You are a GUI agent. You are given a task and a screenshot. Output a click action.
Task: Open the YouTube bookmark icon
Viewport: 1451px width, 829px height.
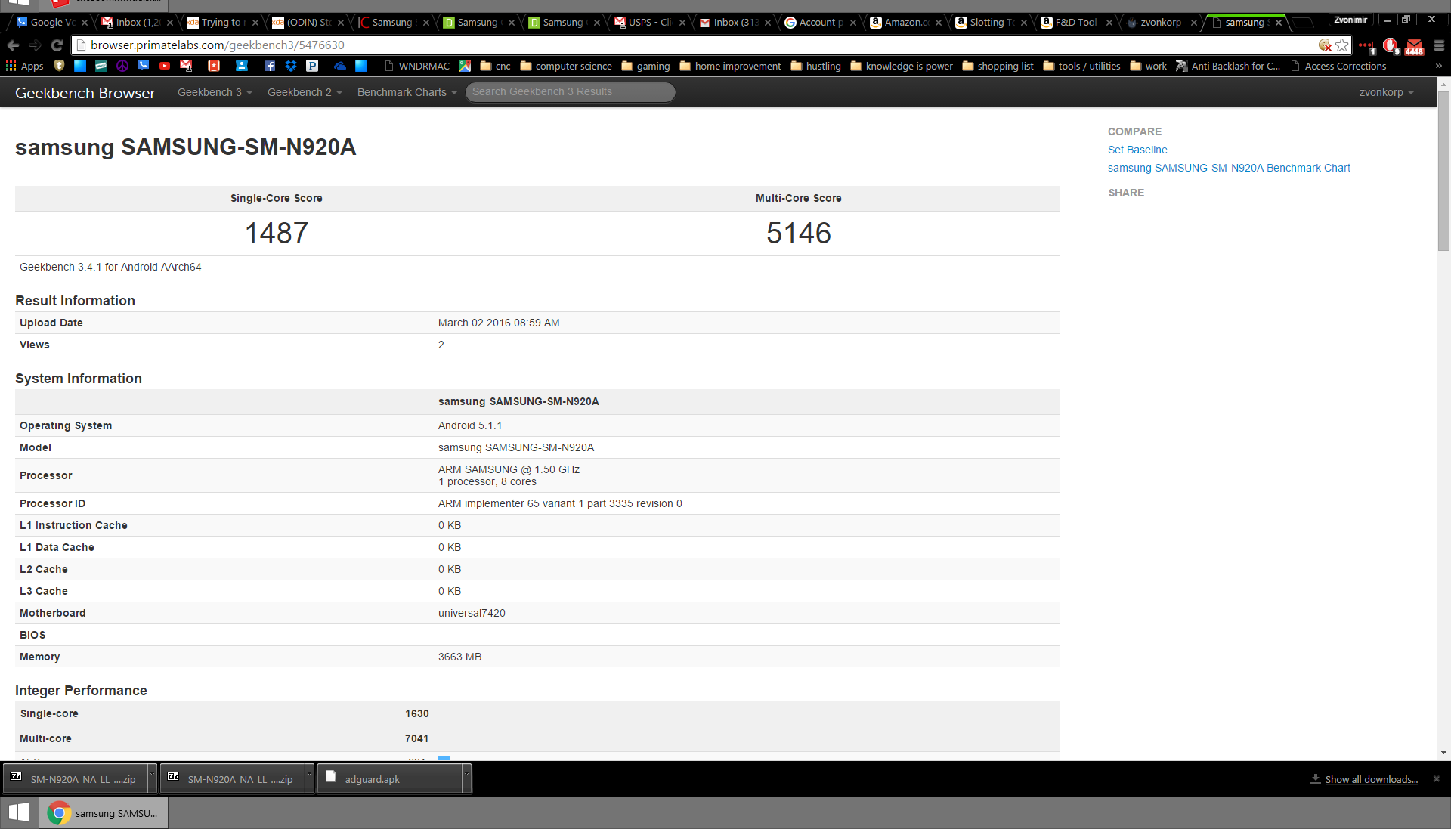click(165, 67)
